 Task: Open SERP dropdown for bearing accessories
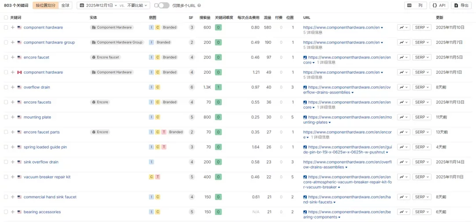pos(422,212)
